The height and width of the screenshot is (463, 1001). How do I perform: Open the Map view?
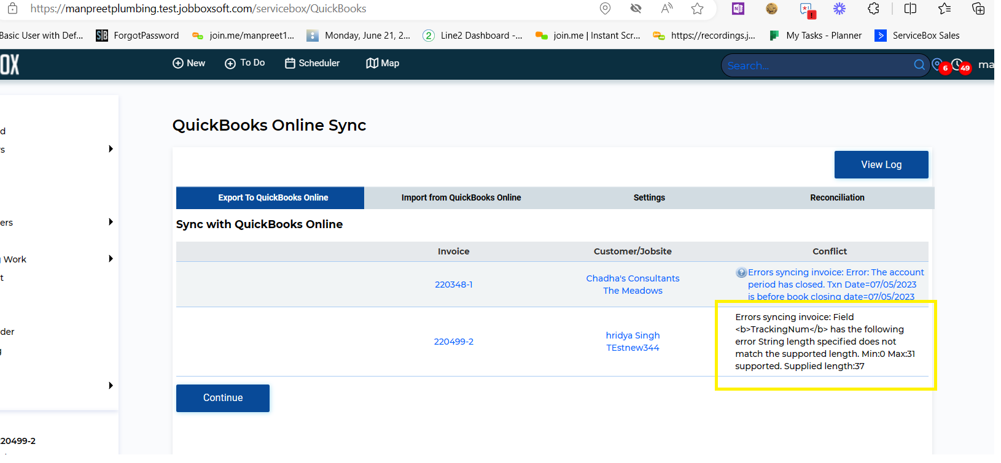coord(383,63)
